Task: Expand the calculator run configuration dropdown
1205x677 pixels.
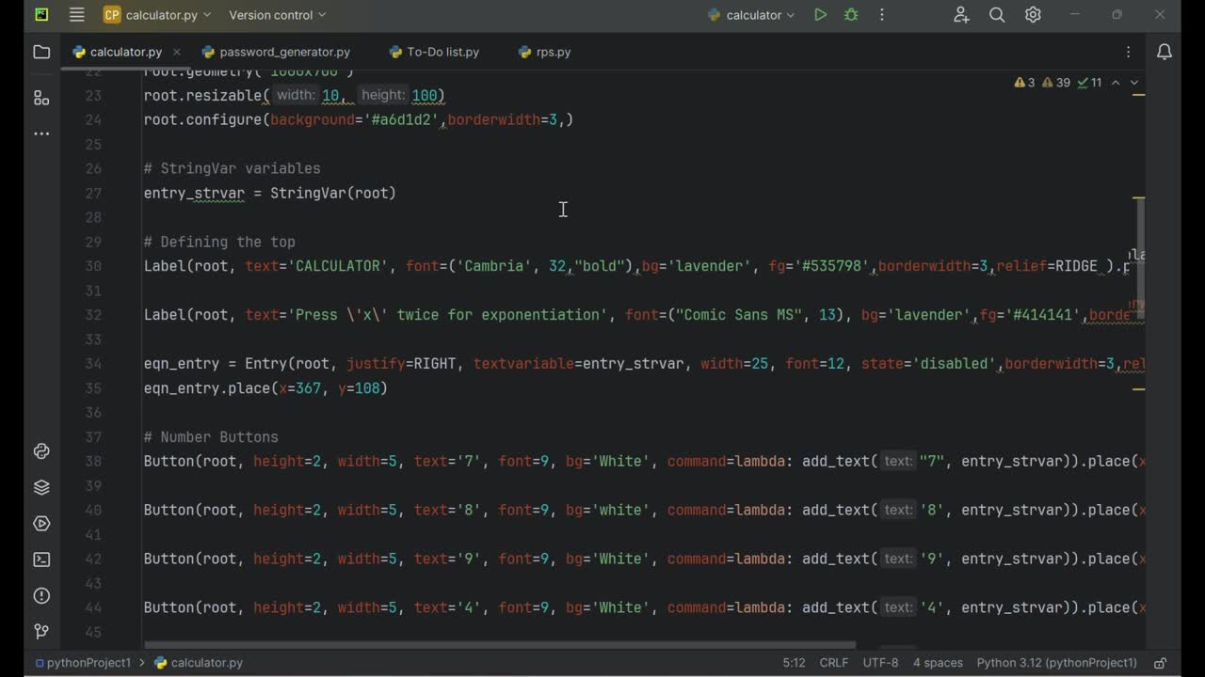Action: [x=752, y=15]
